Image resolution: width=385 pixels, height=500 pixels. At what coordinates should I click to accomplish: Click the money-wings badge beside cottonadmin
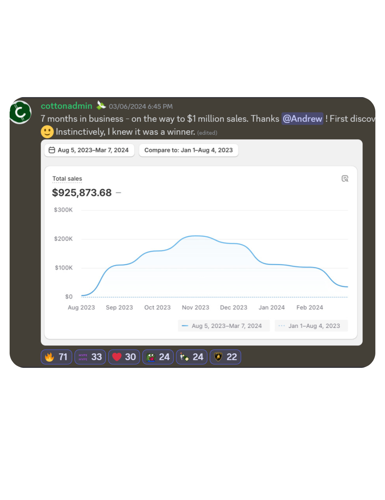(x=101, y=106)
